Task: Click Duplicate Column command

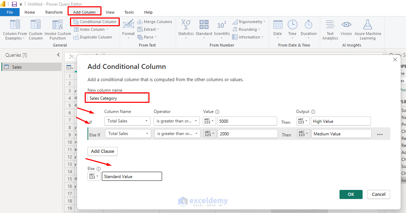Action: click(93, 37)
